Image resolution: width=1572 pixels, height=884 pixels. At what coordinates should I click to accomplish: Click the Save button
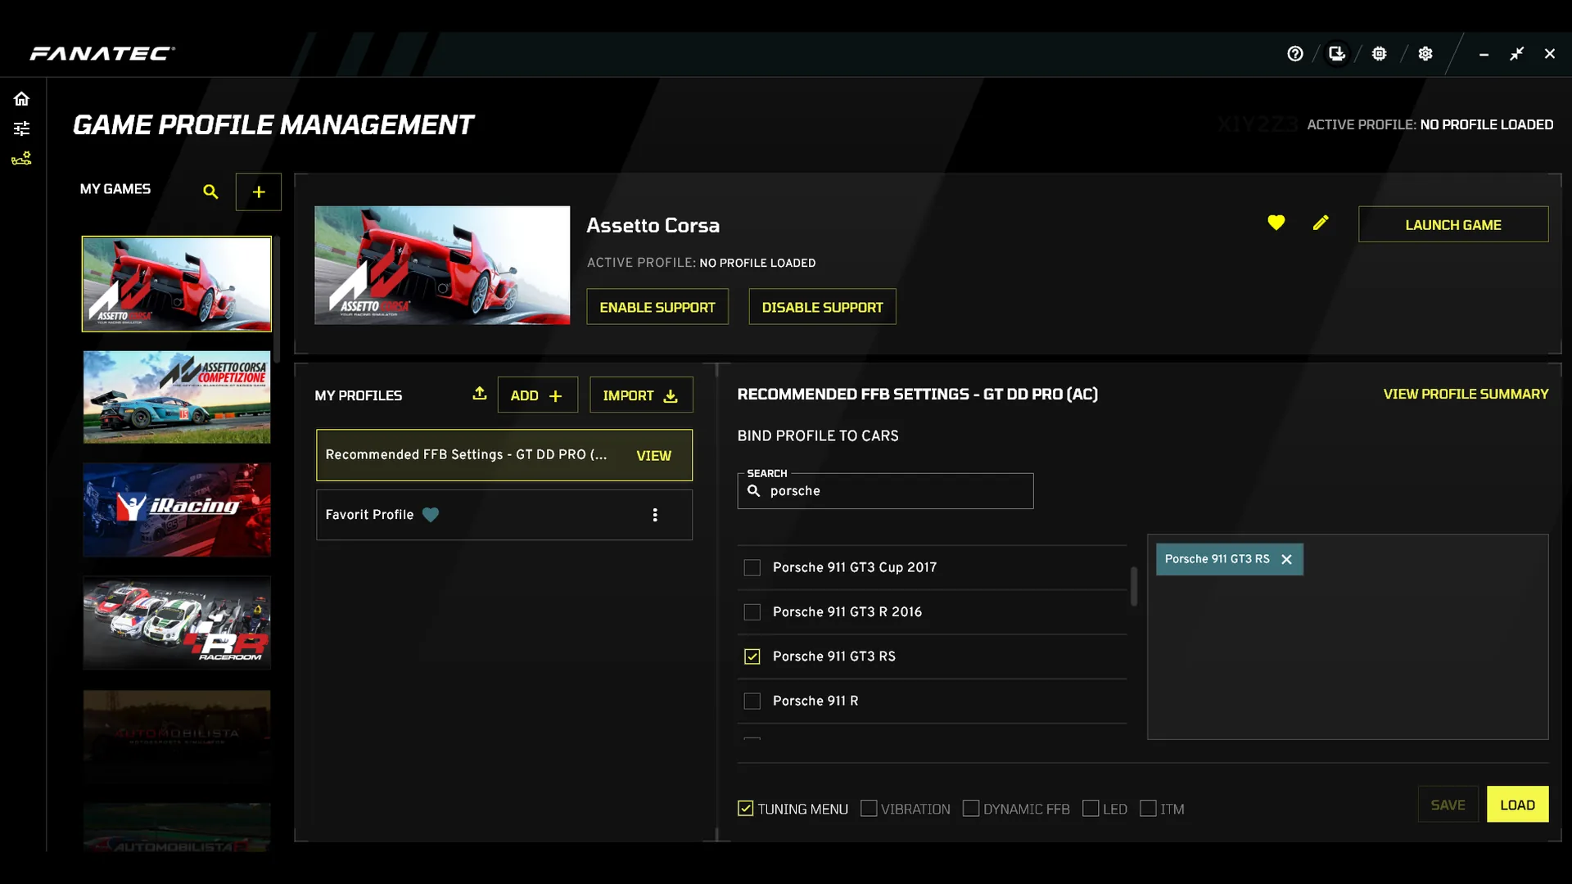(x=1448, y=805)
